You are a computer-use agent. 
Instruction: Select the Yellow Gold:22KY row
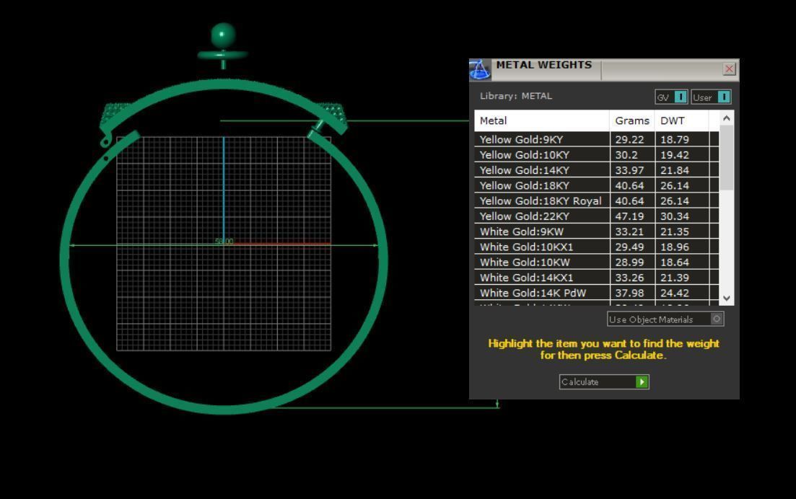click(x=597, y=216)
